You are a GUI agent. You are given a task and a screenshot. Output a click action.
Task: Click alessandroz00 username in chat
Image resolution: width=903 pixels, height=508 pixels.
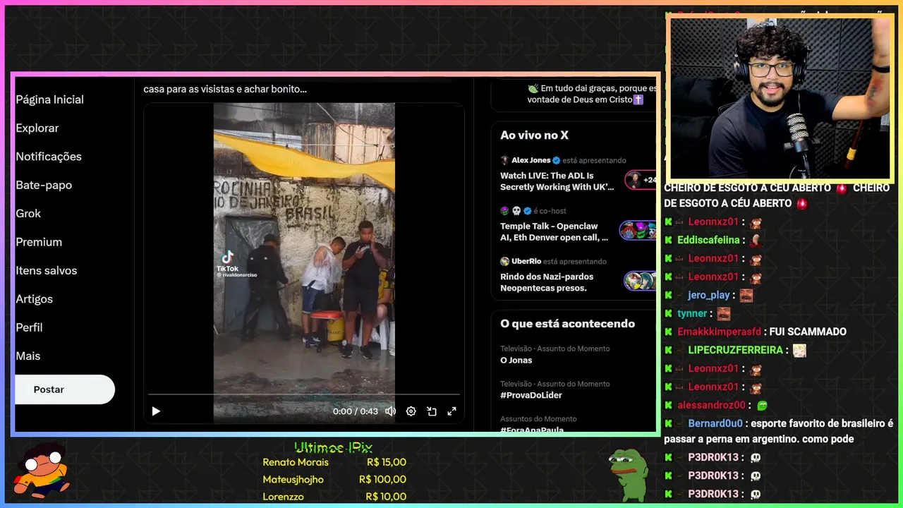[711, 405]
